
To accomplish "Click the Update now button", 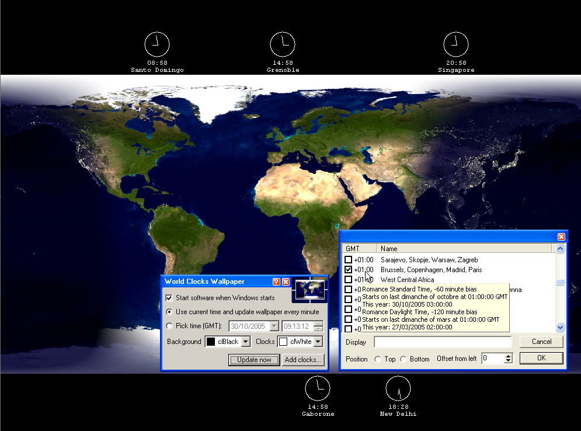I will 254,360.
